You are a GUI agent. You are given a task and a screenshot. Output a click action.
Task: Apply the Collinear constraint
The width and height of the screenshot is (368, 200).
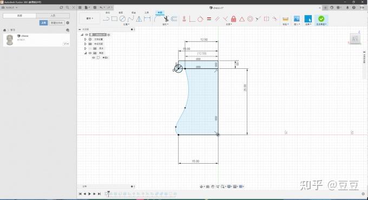point(258,19)
